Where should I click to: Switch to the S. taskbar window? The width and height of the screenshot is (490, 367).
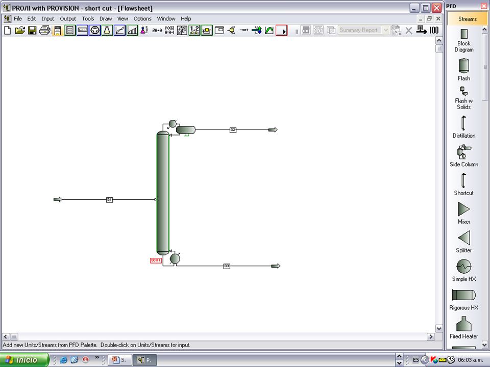119,360
